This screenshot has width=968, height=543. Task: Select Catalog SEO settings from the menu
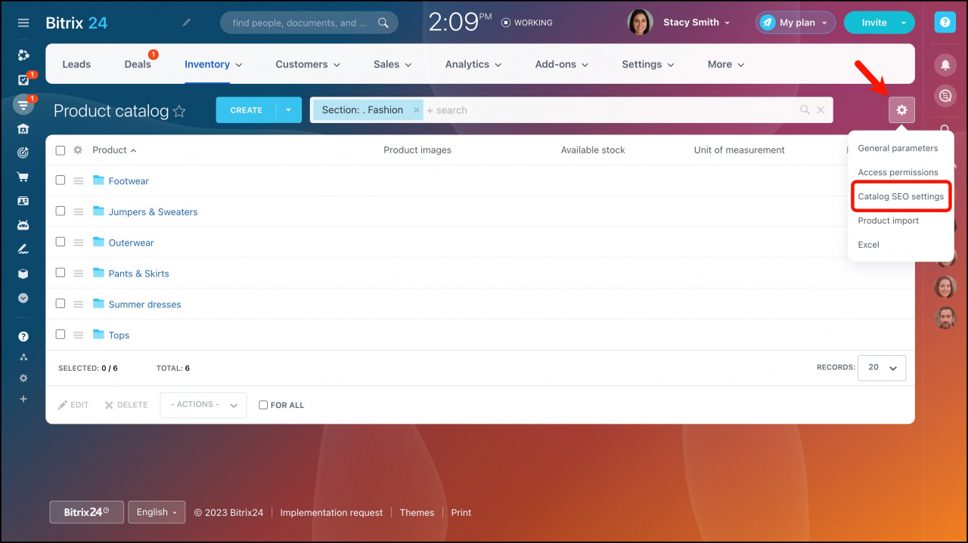(900, 196)
